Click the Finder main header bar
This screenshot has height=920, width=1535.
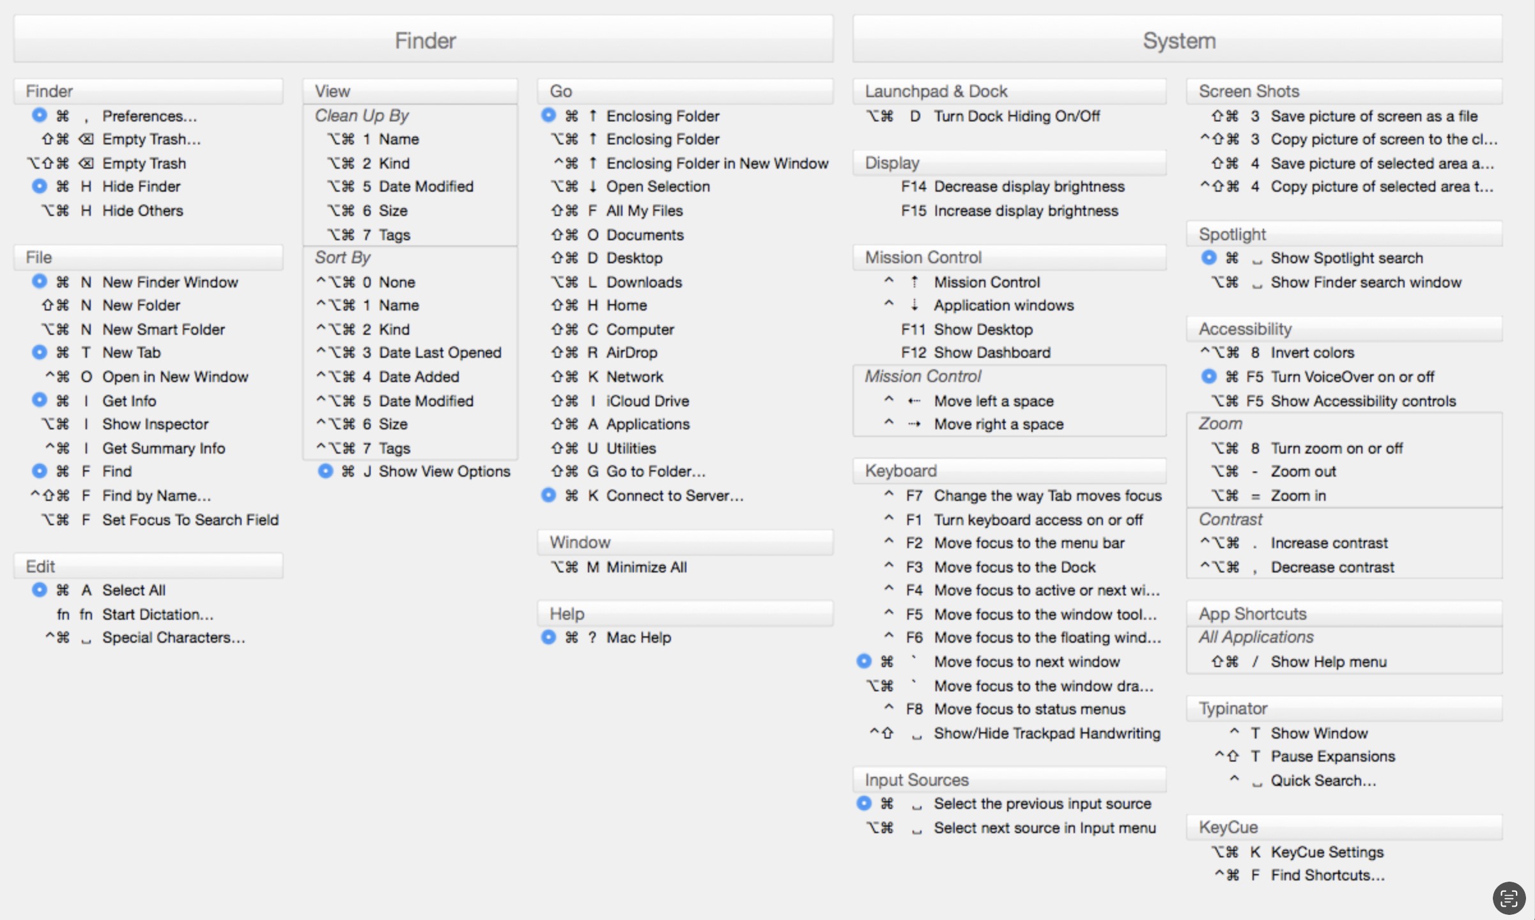pyautogui.click(x=424, y=40)
